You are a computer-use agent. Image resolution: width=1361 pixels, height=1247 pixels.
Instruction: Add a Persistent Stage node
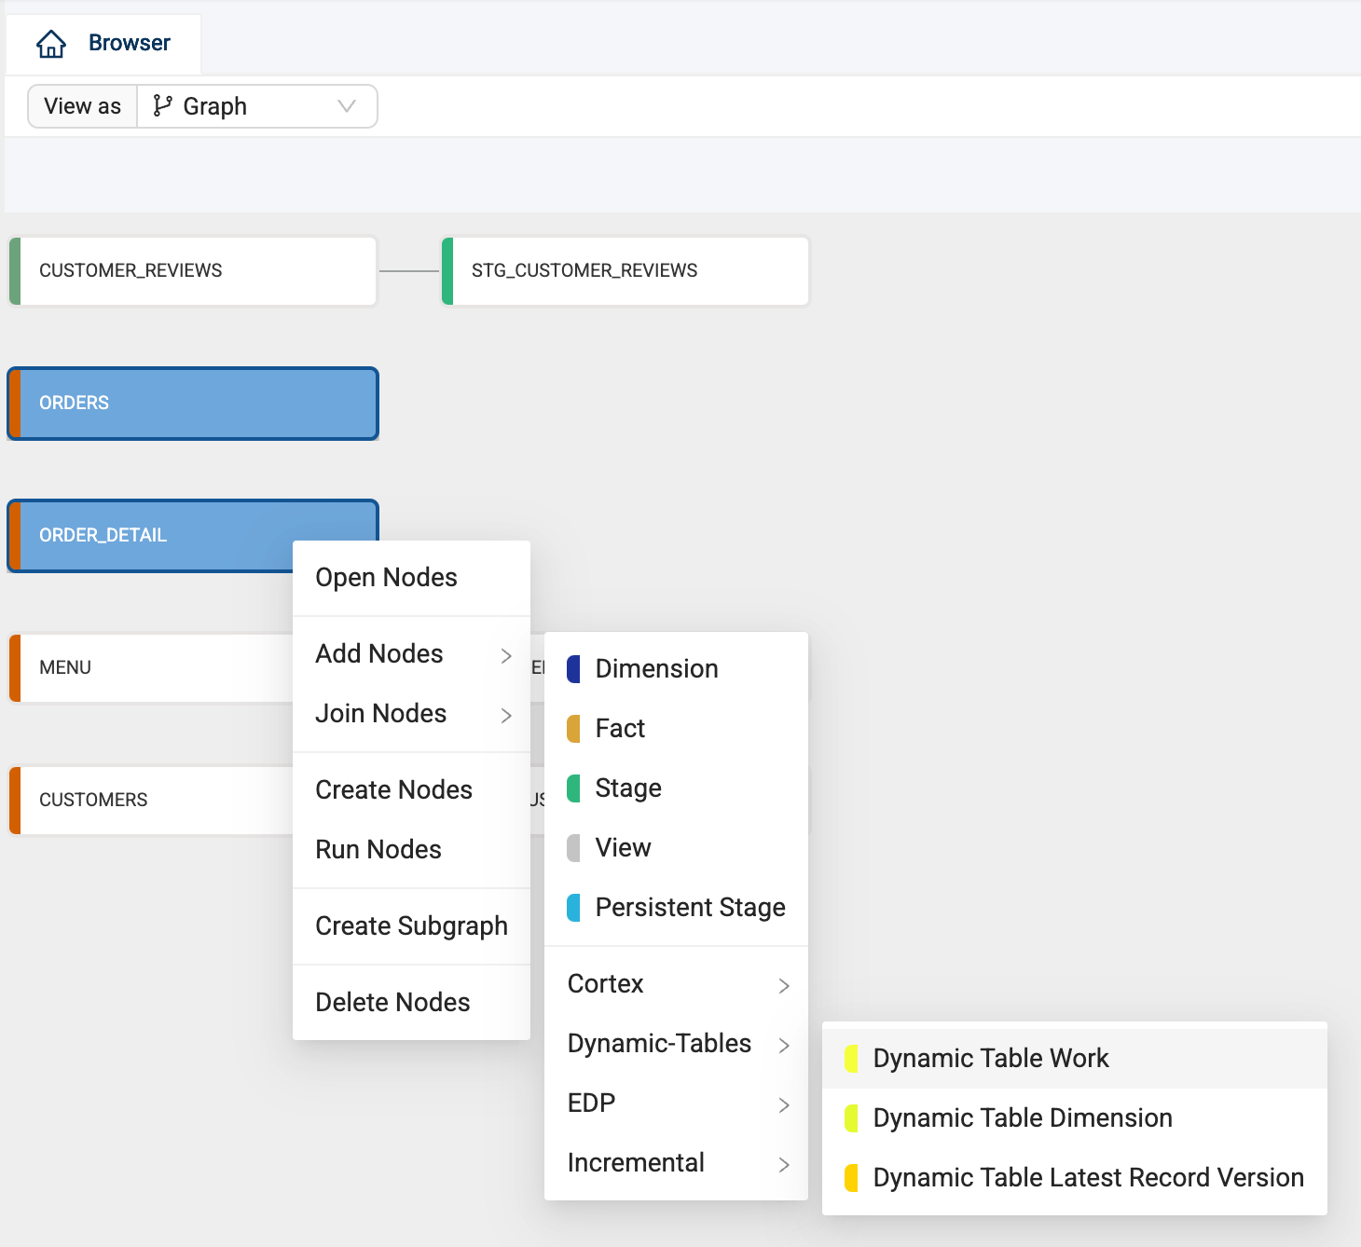690,908
